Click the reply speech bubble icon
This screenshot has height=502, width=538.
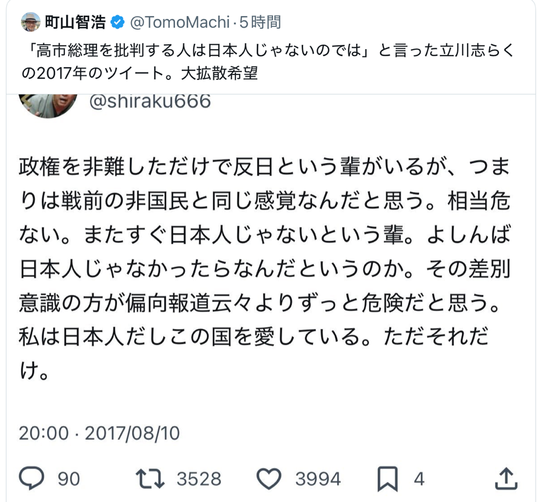pyautogui.click(x=31, y=478)
